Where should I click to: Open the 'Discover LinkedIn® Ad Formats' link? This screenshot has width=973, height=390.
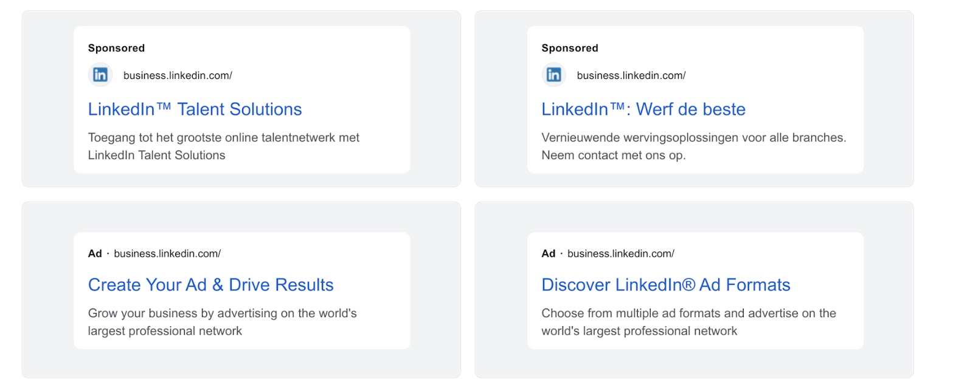[x=665, y=285]
